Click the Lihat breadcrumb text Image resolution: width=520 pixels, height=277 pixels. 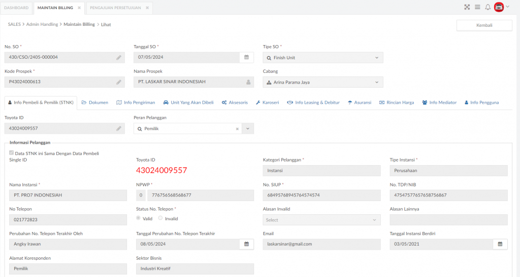click(x=106, y=24)
